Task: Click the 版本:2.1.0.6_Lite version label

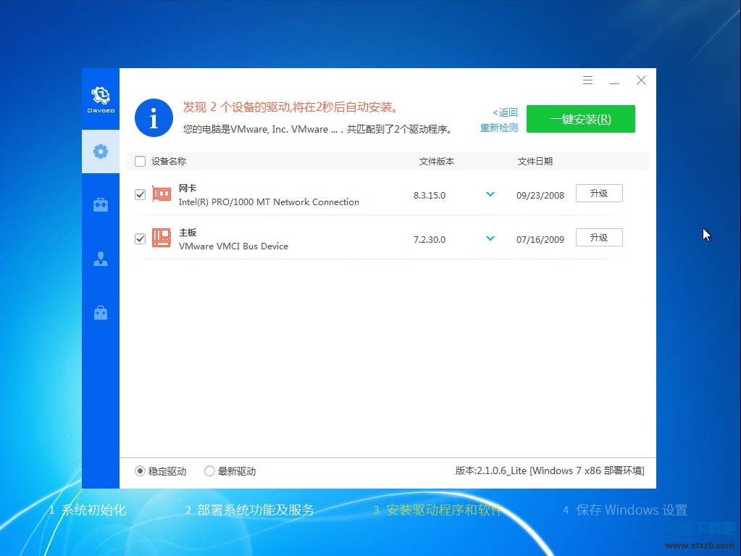Action: tap(550, 470)
